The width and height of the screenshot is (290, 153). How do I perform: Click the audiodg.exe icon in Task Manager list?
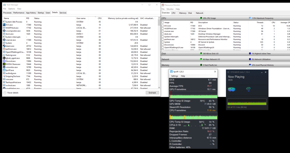[4, 73]
